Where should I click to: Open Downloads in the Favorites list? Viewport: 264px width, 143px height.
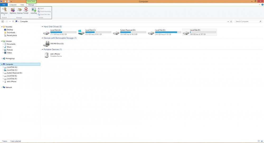(11, 32)
